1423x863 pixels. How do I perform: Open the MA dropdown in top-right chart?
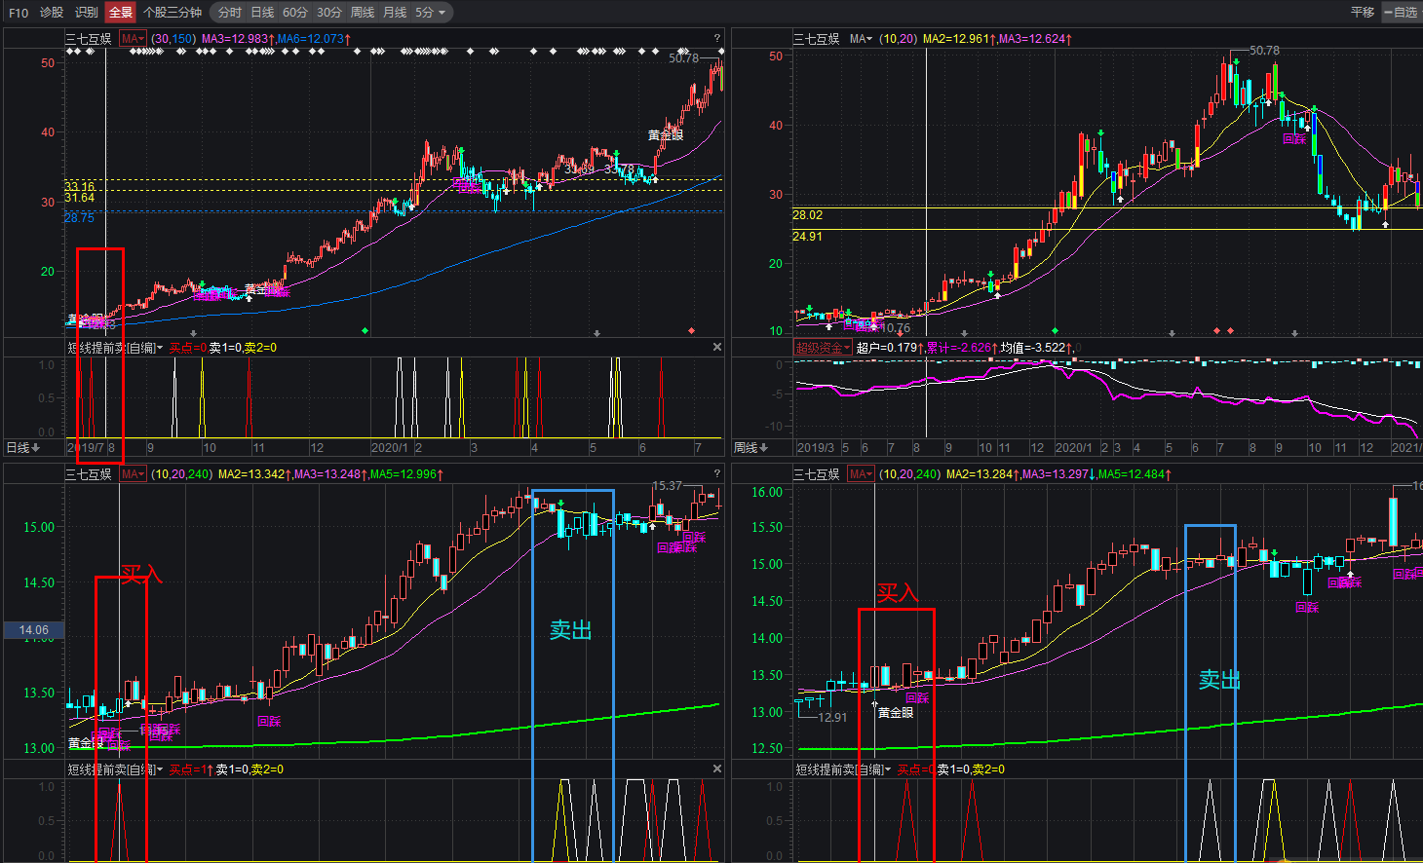861,39
